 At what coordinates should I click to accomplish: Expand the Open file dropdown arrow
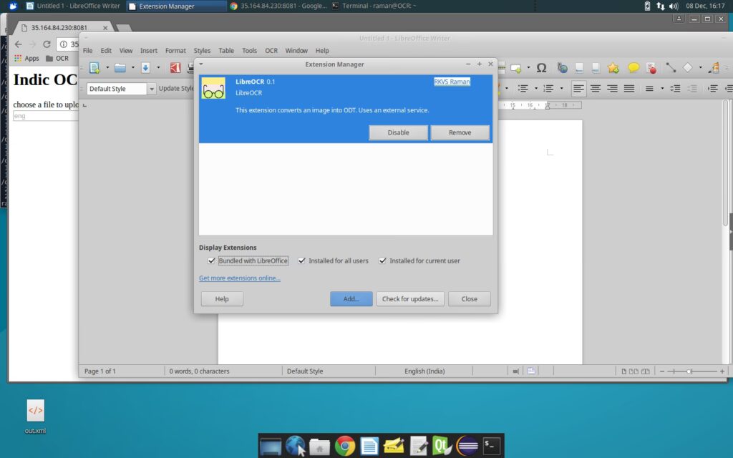click(x=132, y=68)
